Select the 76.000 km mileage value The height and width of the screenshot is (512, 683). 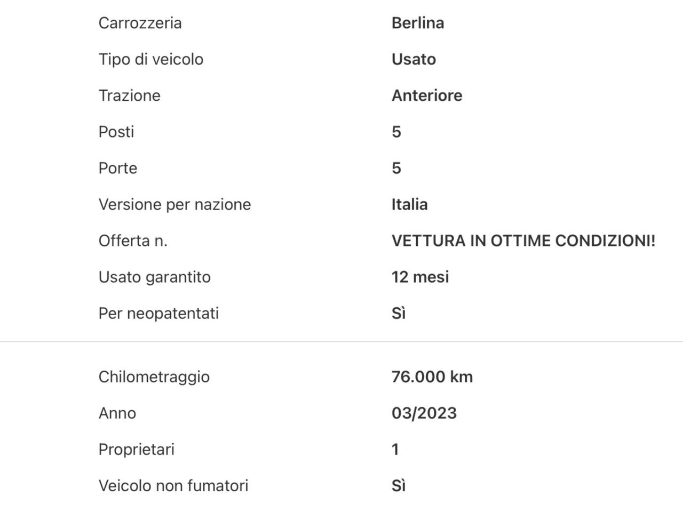[x=432, y=377]
